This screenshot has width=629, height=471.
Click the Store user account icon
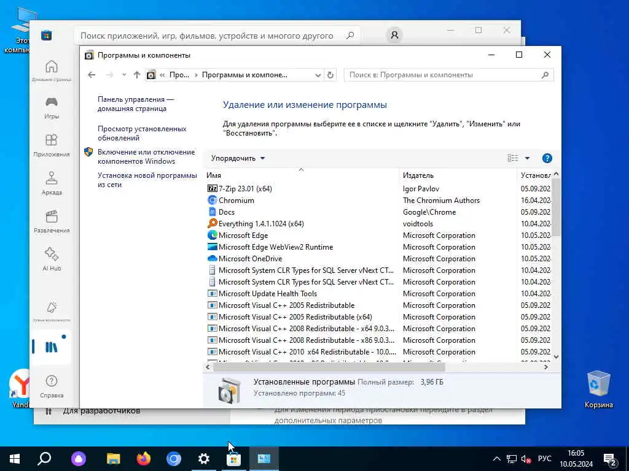(394, 35)
